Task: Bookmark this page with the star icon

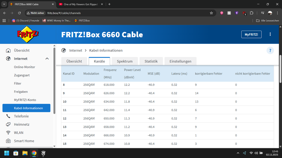Action: point(211,13)
